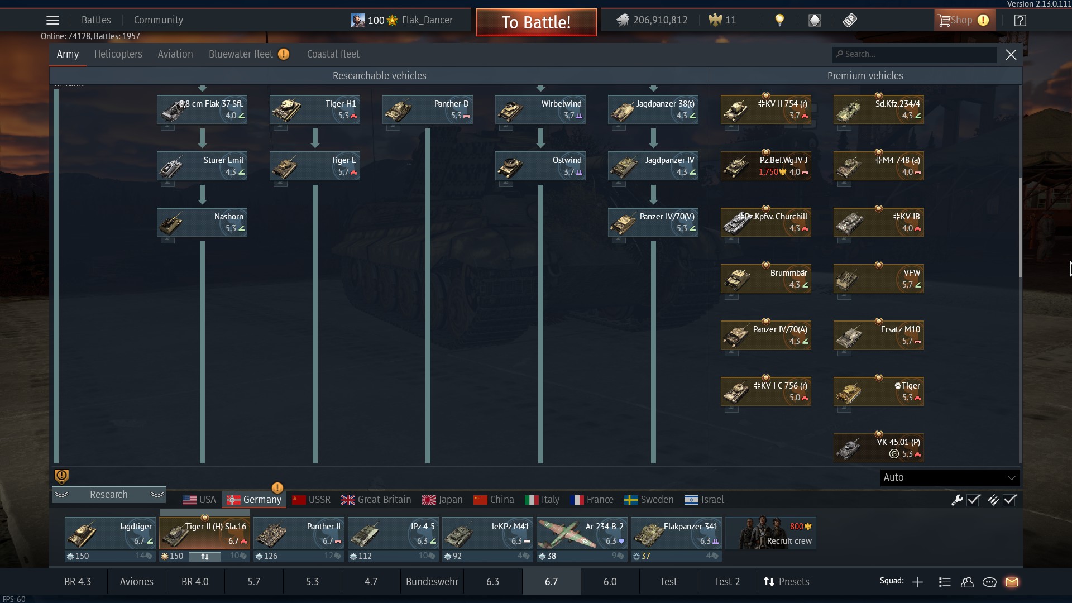The width and height of the screenshot is (1072, 603).
Task: Toggle the auto-refill ammo icon
Action: (993, 500)
